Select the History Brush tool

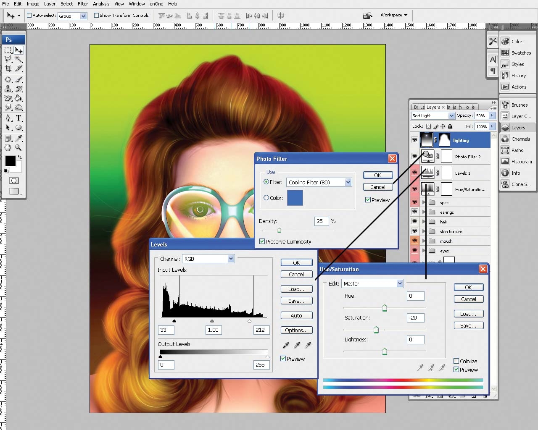tap(18, 89)
